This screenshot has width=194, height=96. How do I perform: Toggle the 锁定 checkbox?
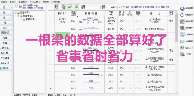pyautogui.click(x=124, y=7)
